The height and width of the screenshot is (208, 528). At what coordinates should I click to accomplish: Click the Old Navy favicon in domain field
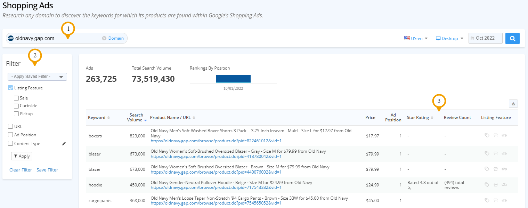(11, 38)
